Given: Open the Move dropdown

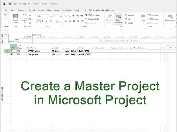Looking at the screenshot, I should pyautogui.click(x=129, y=19).
